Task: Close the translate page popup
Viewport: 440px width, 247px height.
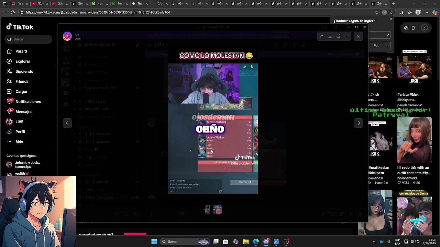Action: [x=390, y=19]
